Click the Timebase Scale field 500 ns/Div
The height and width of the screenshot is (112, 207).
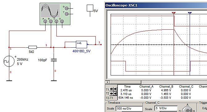pyautogui.click(x=129, y=109)
